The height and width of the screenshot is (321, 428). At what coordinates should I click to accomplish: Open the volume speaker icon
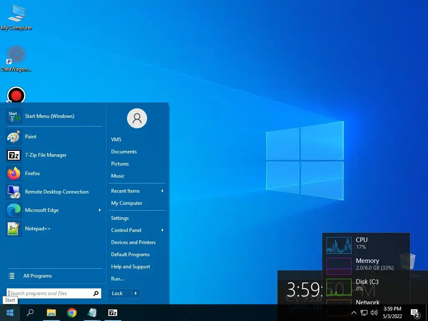(374, 313)
